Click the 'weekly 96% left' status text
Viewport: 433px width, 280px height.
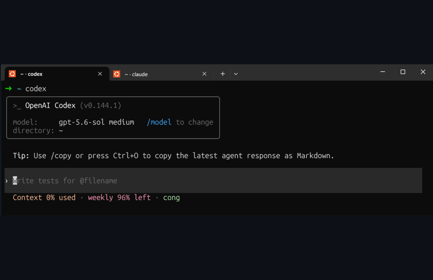119,198
